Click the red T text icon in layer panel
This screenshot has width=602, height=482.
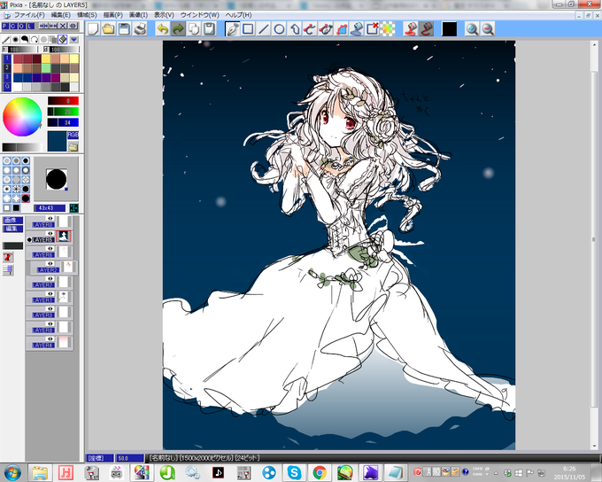click(x=8, y=257)
